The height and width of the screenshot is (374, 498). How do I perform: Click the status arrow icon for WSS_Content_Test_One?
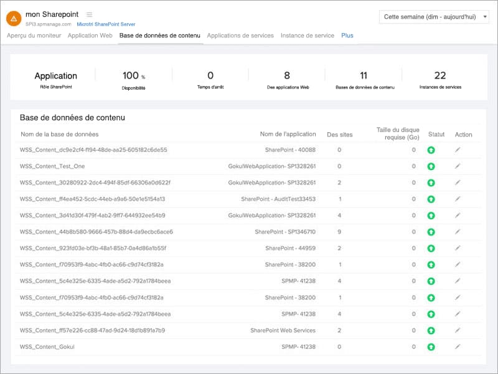point(430,167)
